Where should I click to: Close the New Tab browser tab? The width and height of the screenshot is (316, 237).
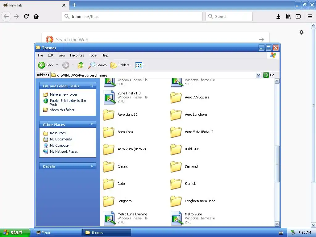(x=64, y=5)
